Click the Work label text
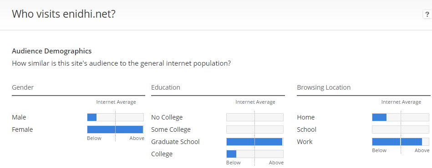The height and width of the screenshot is (168, 432). pos(305,142)
